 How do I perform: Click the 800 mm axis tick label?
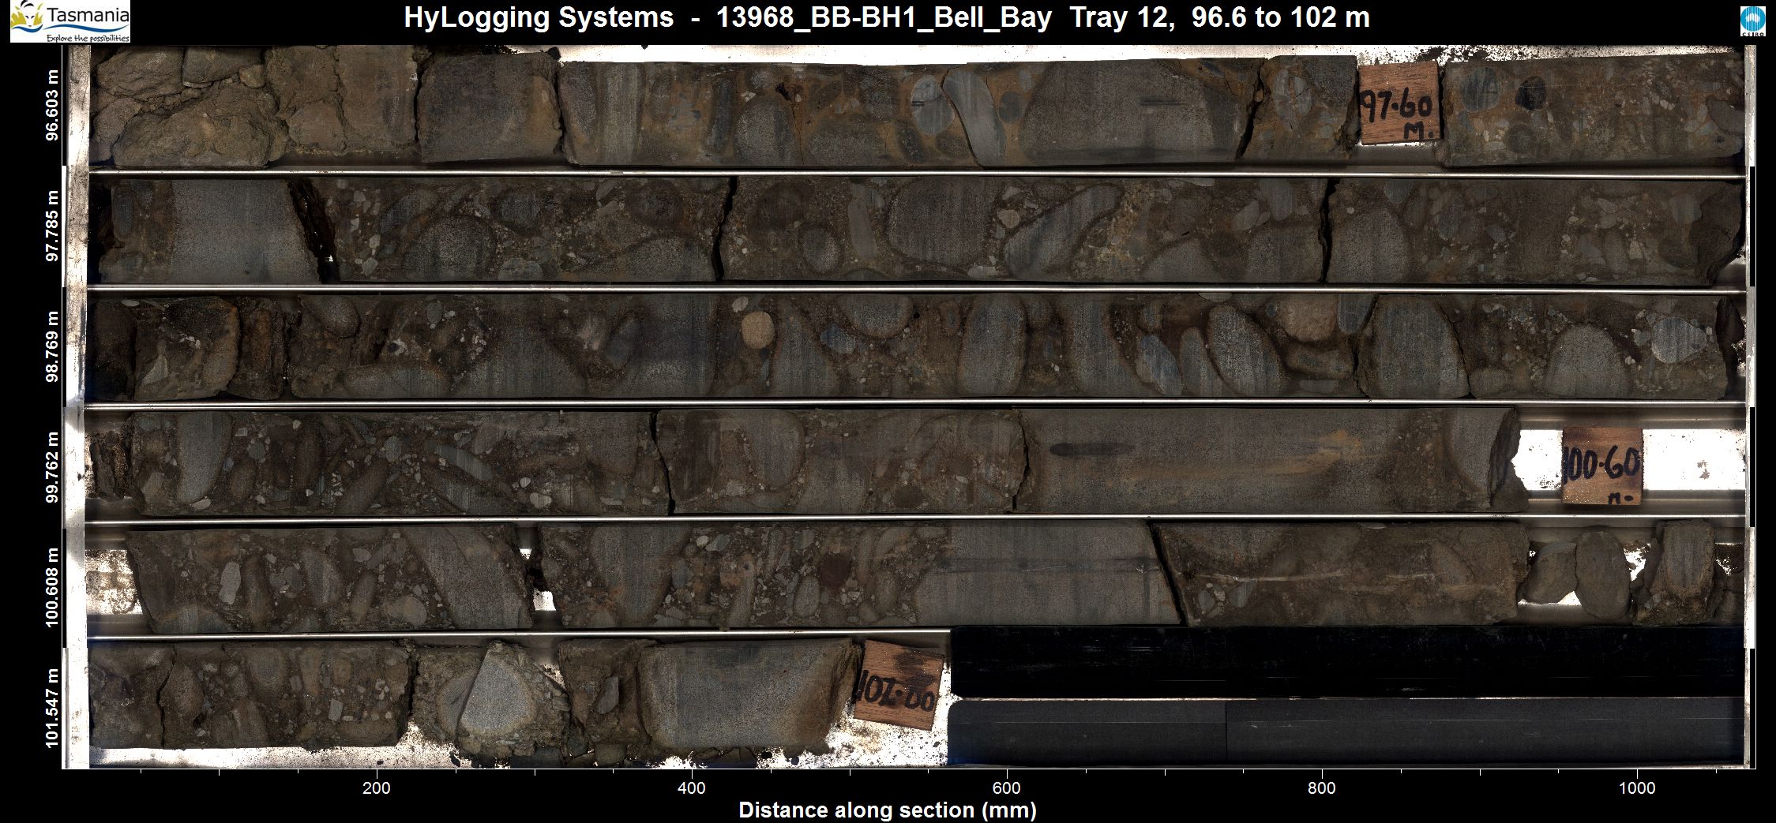[1322, 788]
